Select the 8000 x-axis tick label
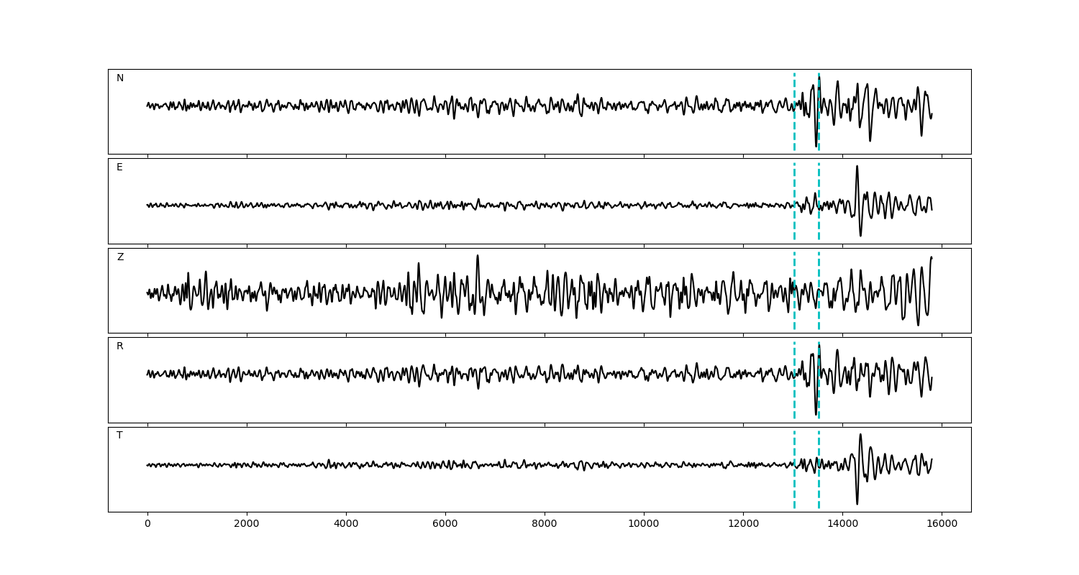 click(545, 524)
